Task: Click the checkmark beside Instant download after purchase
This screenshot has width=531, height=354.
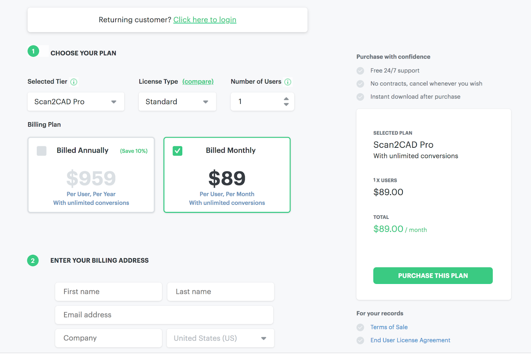Action: click(360, 97)
